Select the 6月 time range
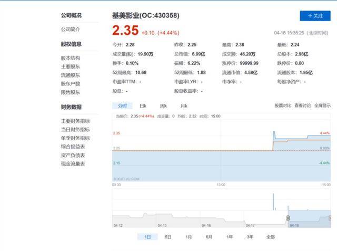The width and height of the screenshot is (337, 251). (x=209, y=237)
